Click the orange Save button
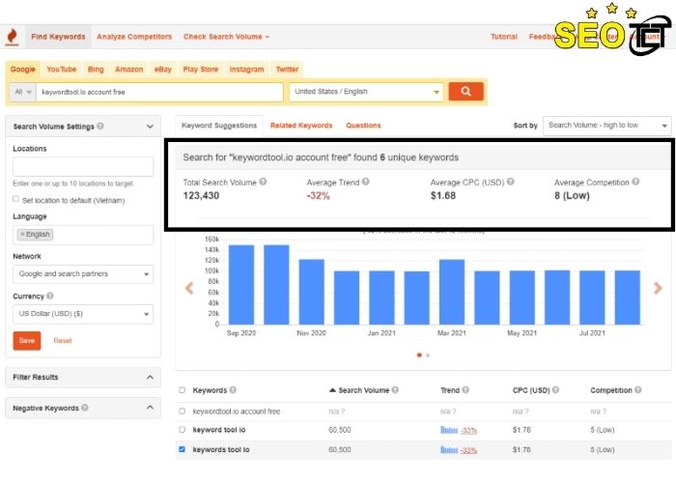This screenshot has height=483, width=676. [27, 341]
